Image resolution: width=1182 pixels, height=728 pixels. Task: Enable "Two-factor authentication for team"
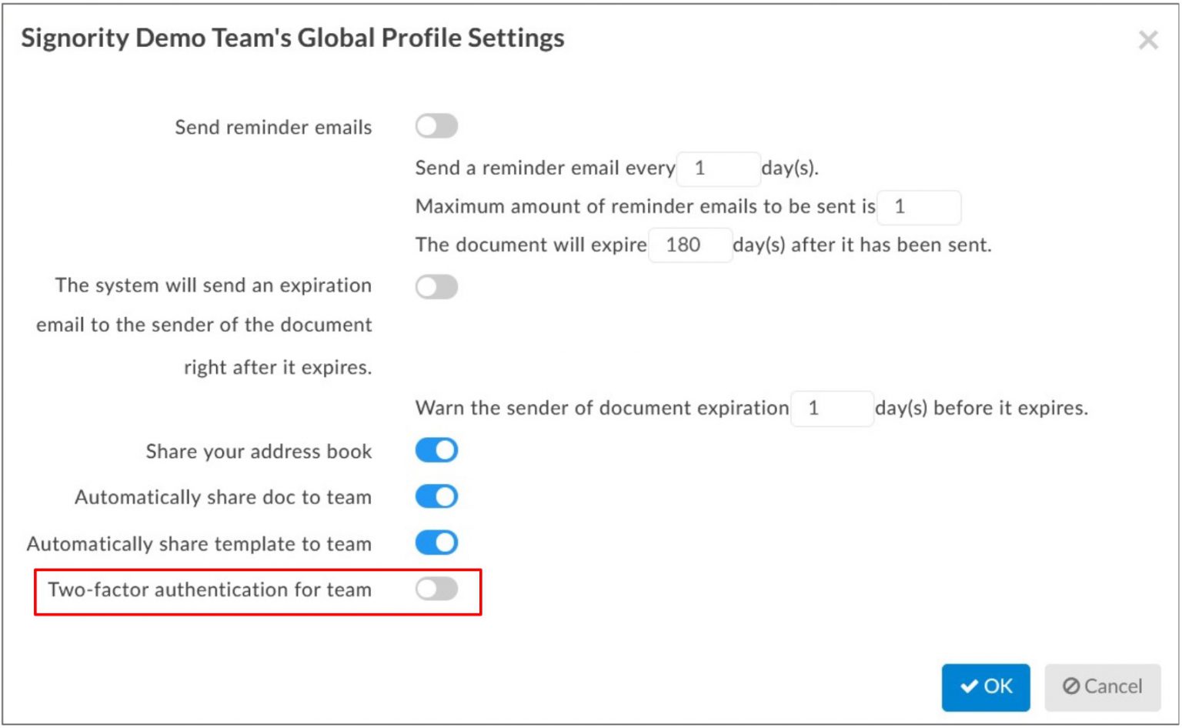point(436,589)
